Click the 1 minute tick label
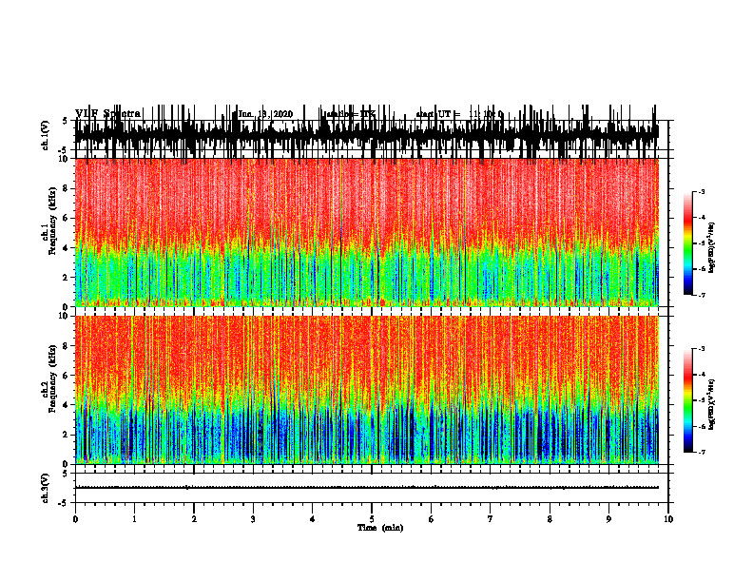 pyautogui.click(x=134, y=519)
